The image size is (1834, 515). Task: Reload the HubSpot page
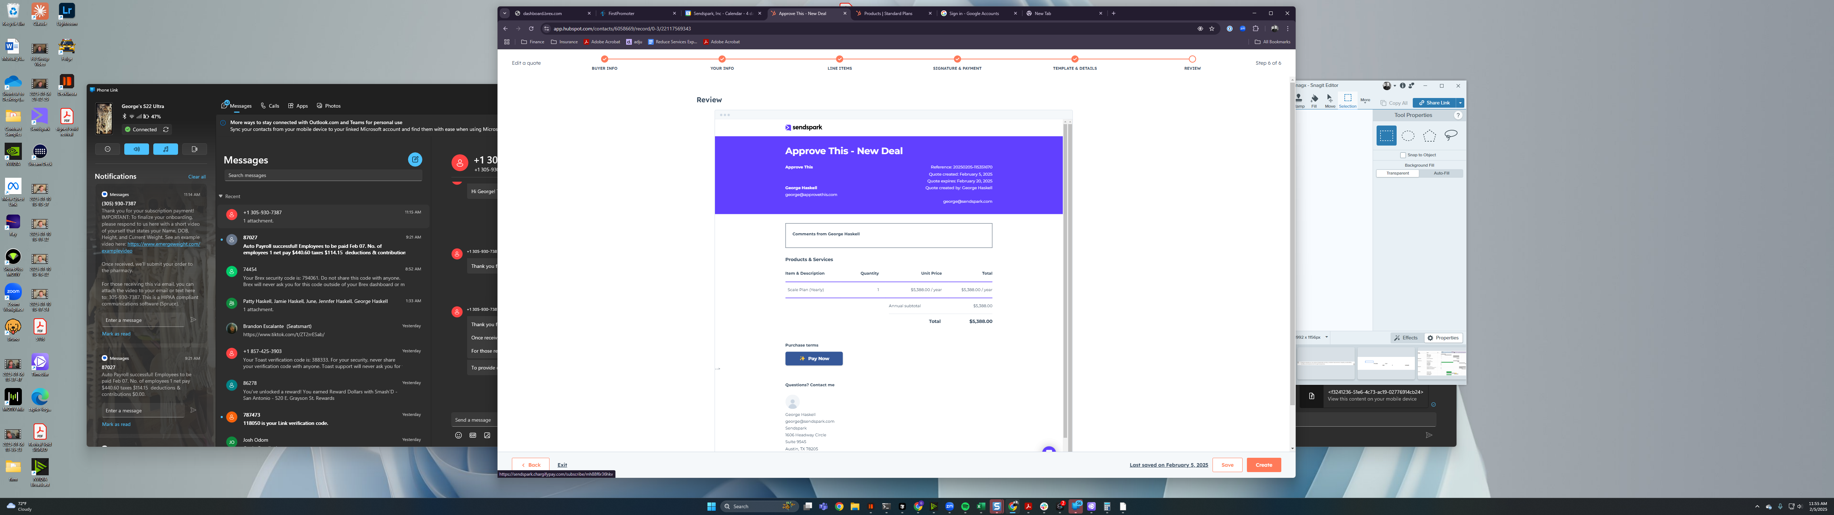pos(531,29)
